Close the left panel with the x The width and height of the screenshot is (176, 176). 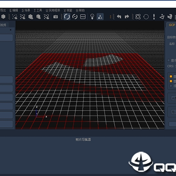[11, 30]
